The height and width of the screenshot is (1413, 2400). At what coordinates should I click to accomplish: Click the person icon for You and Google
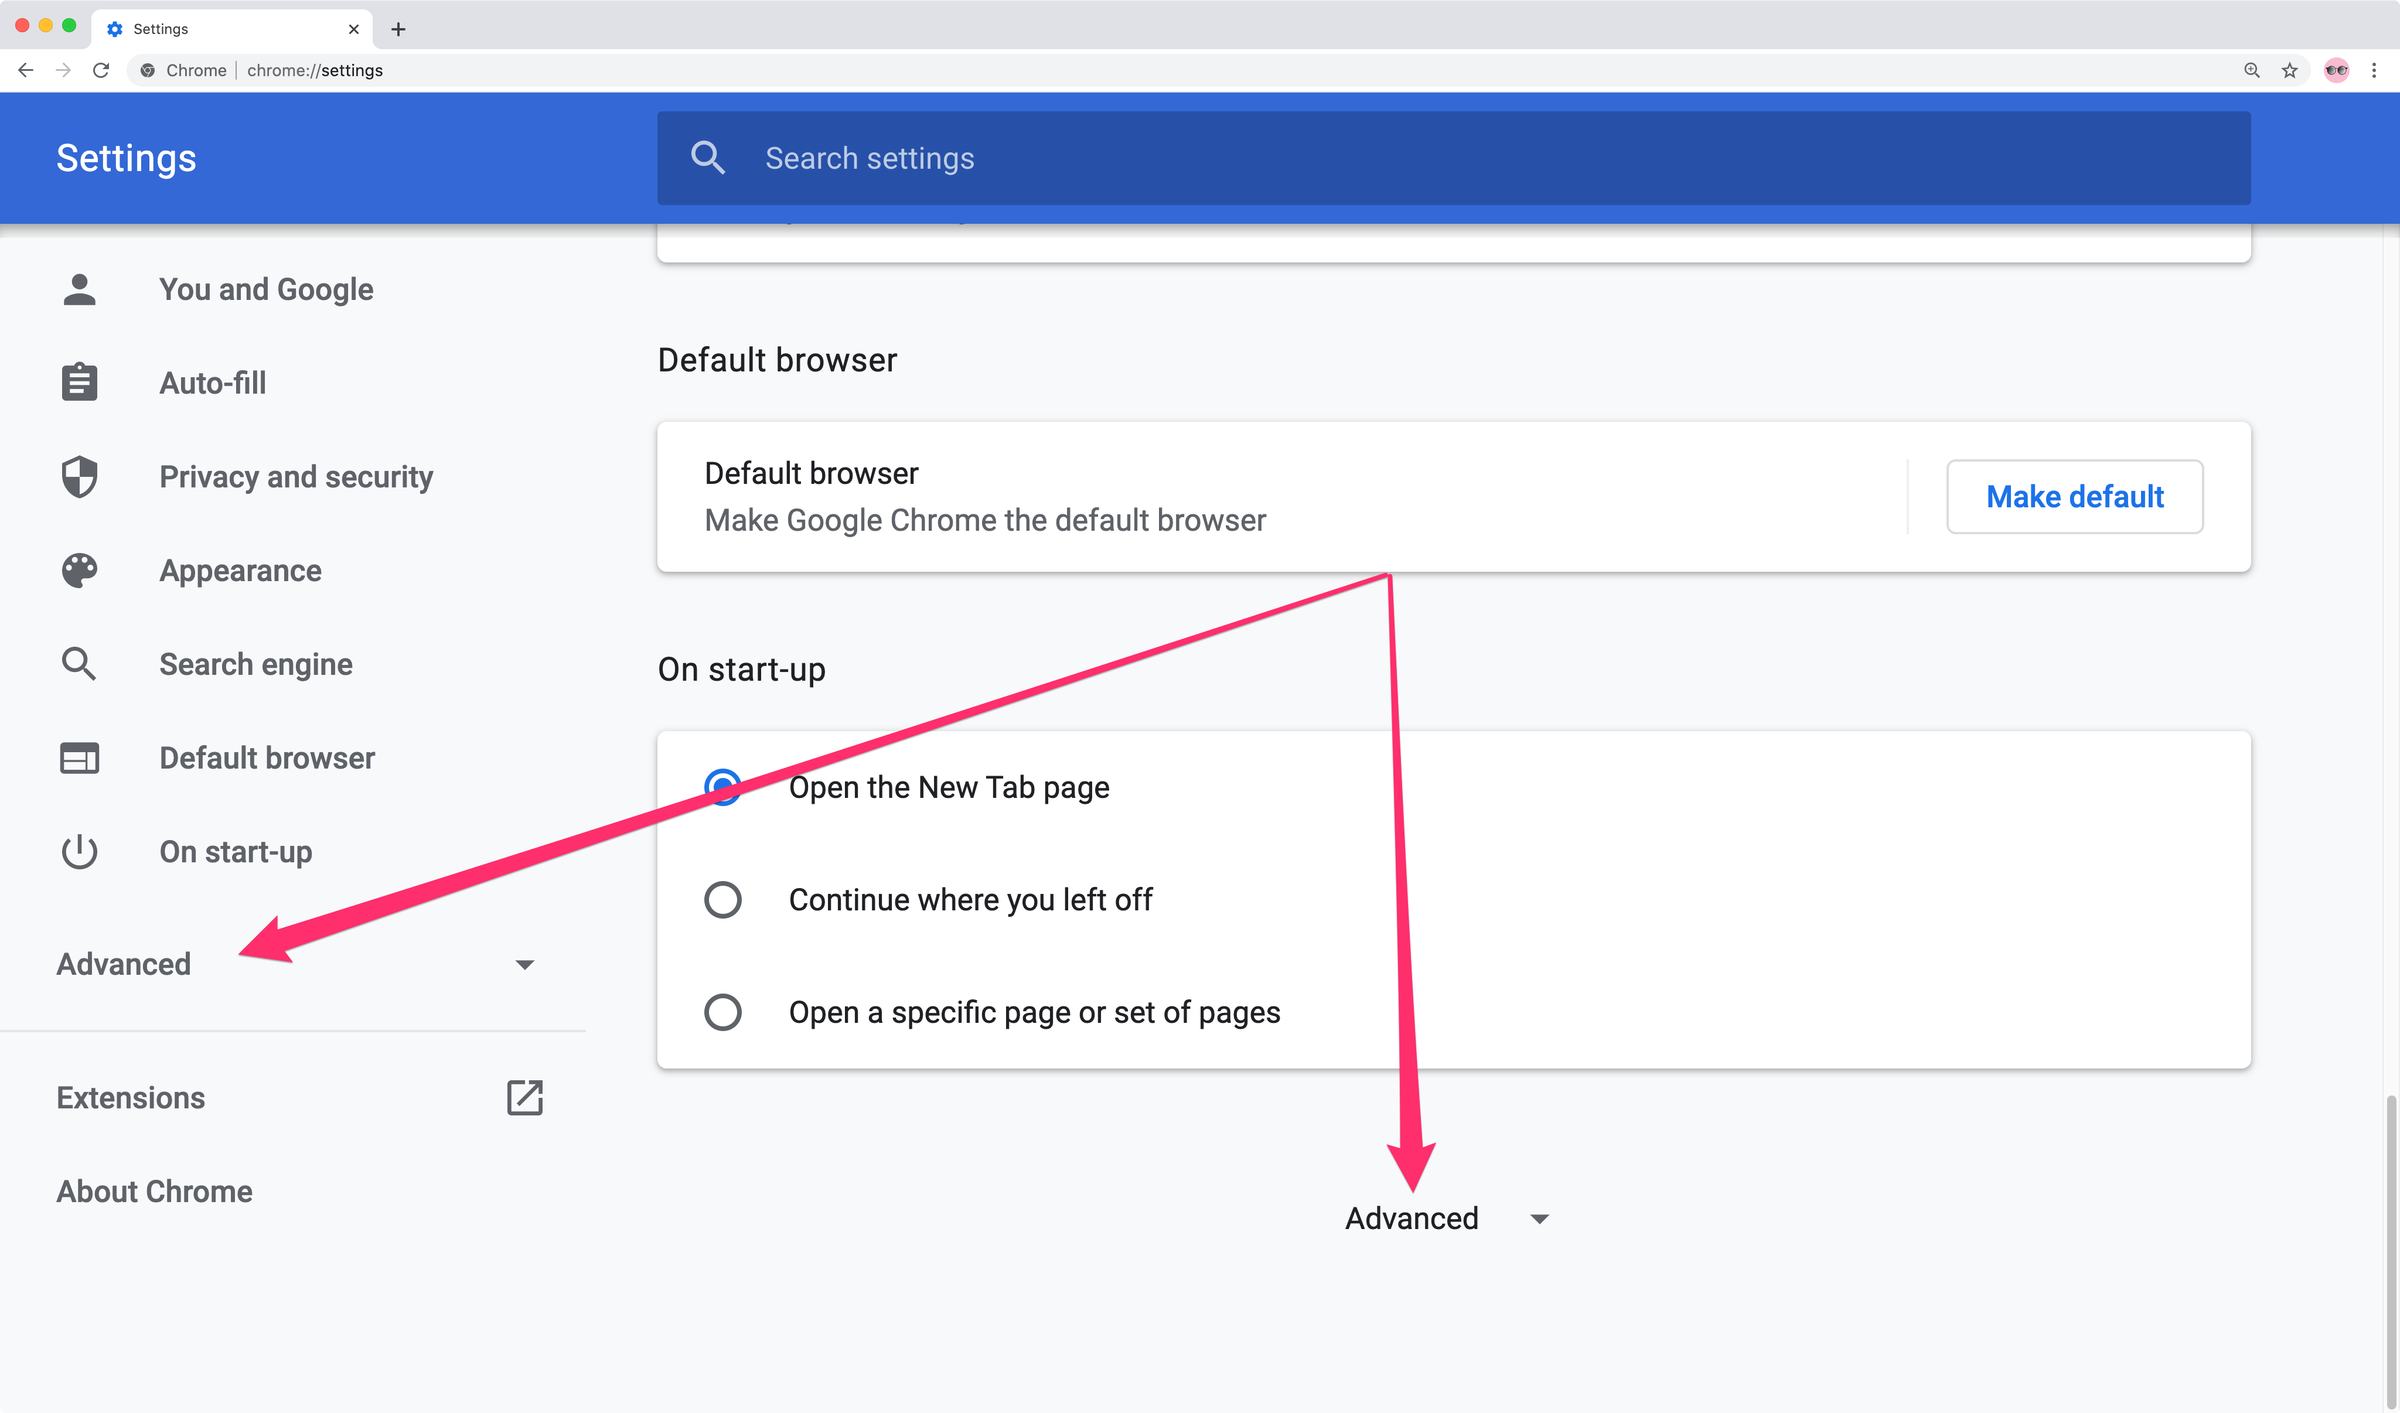[x=79, y=288]
